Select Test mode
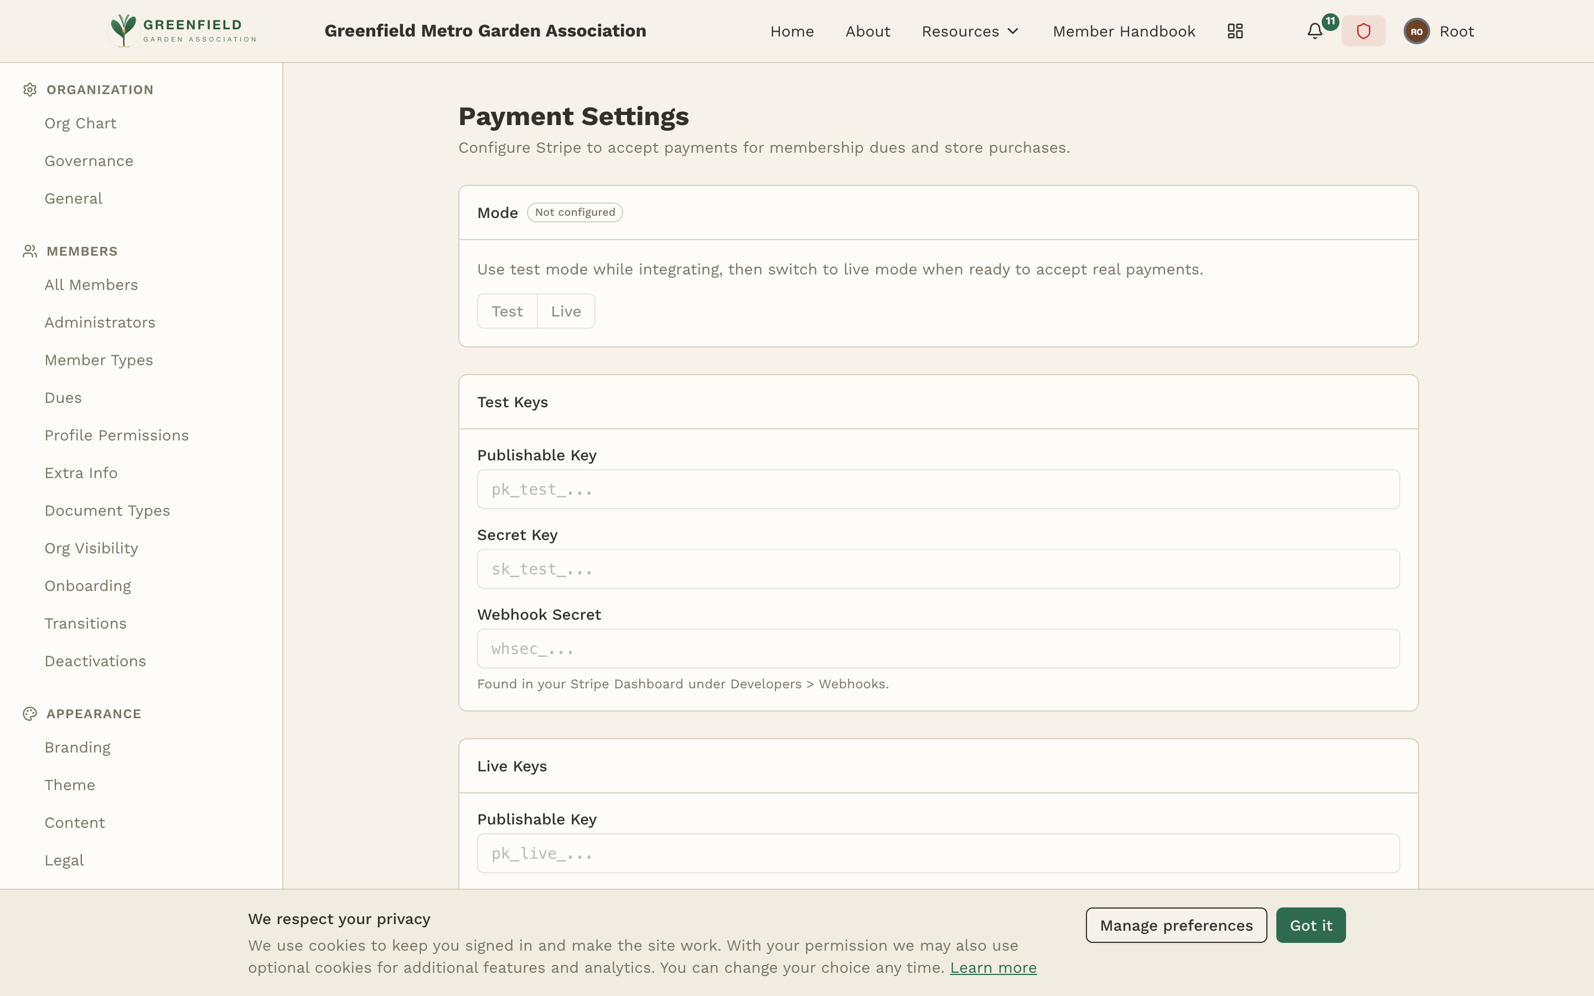Viewport: 1594px width, 996px height. pos(507,311)
